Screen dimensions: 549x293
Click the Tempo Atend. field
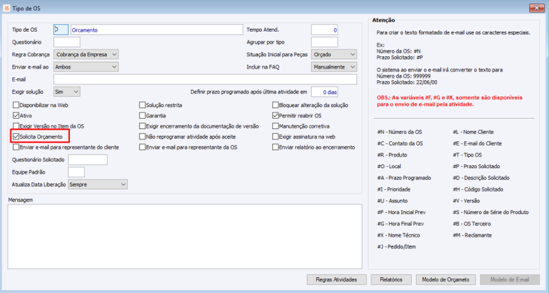pos(324,30)
